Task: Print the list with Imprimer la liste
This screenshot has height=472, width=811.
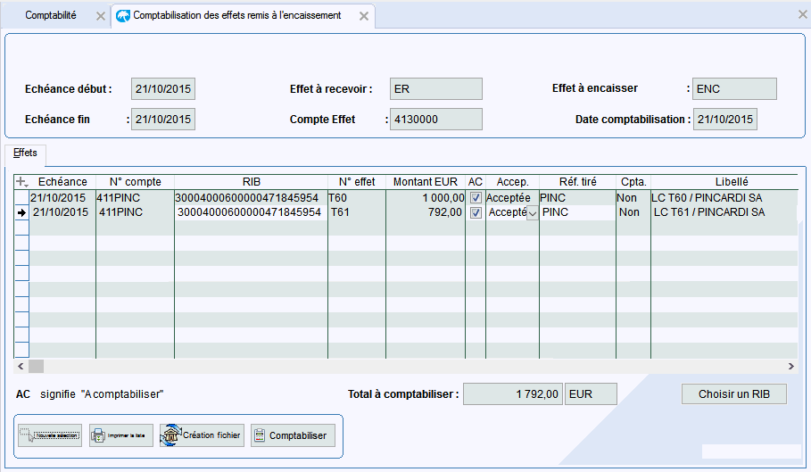Action: coord(121,436)
